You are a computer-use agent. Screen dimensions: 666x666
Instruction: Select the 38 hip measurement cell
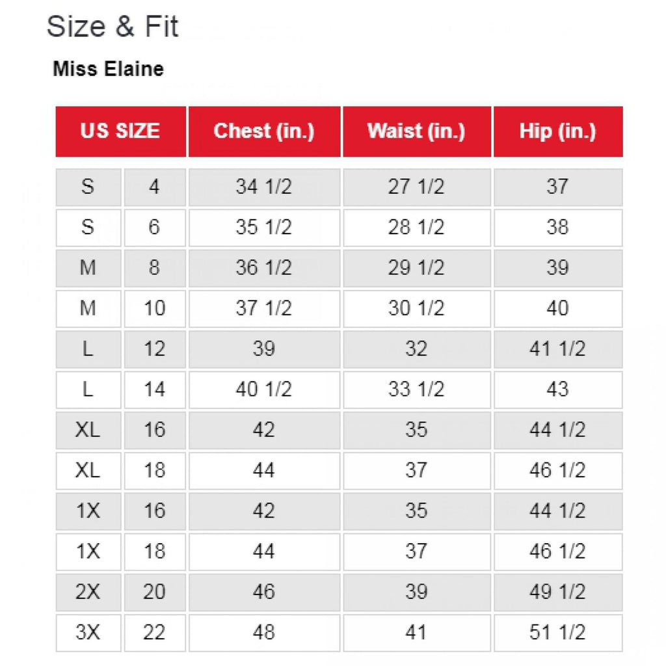pyautogui.click(x=557, y=228)
